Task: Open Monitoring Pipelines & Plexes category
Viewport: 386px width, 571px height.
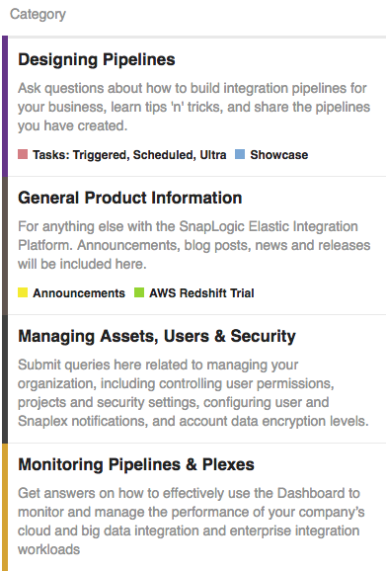Action: [136, 464]
